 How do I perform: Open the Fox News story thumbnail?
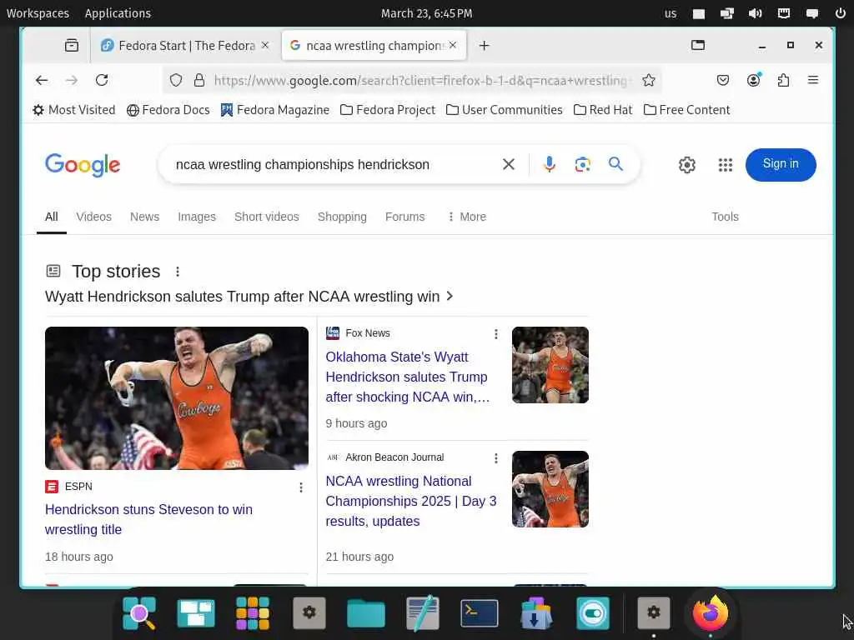tap(550, 365)
